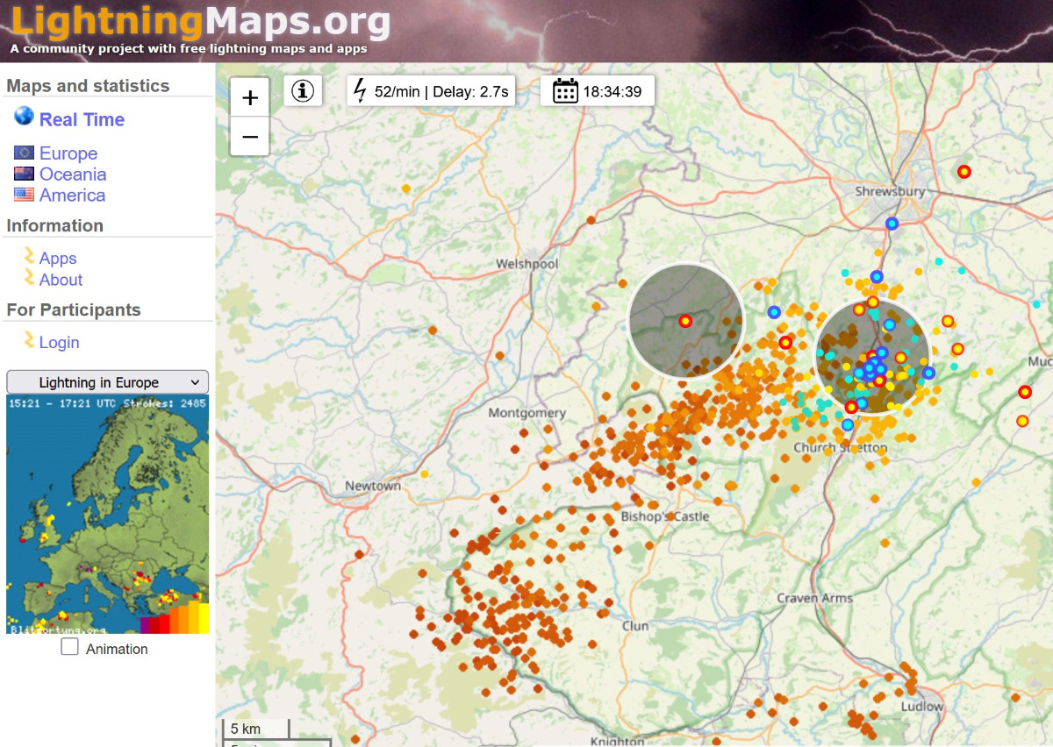Click the lightning arrow beside About

(x=29, y=278)
